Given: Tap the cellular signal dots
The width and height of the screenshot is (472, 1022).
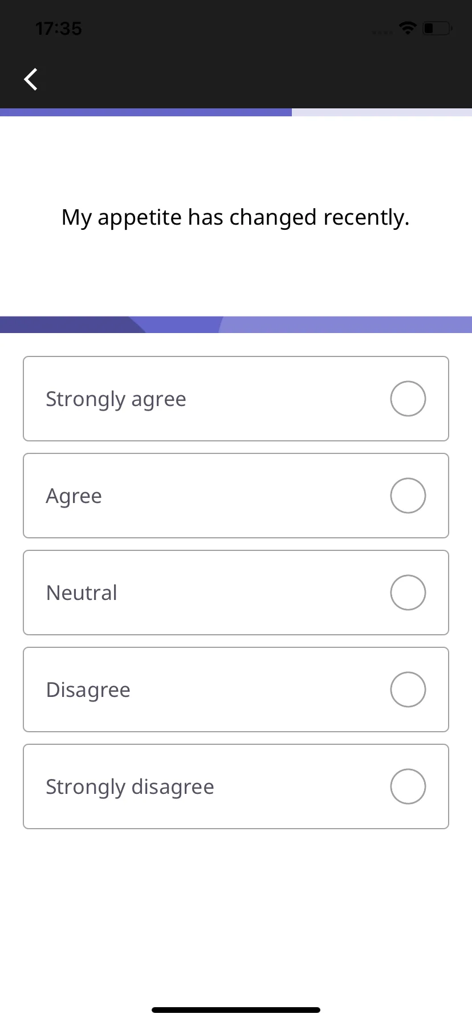Looking at the screenshot, I should click(x=382, y=32).
